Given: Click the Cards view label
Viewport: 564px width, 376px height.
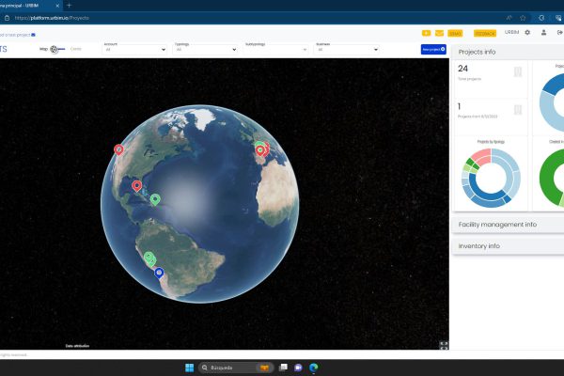Looking at the screenshot, I should (x=76, y=49).
